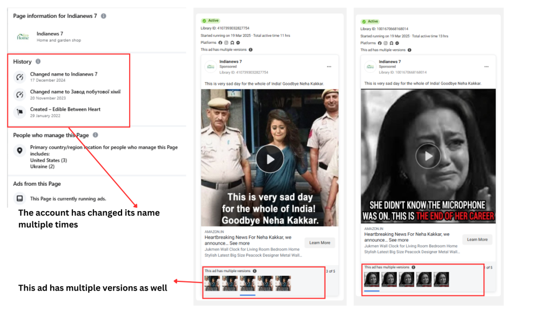Screen dimensions: 553x311
Task: Click the location pin icon for primary country/region
Action: coord(20,151)
